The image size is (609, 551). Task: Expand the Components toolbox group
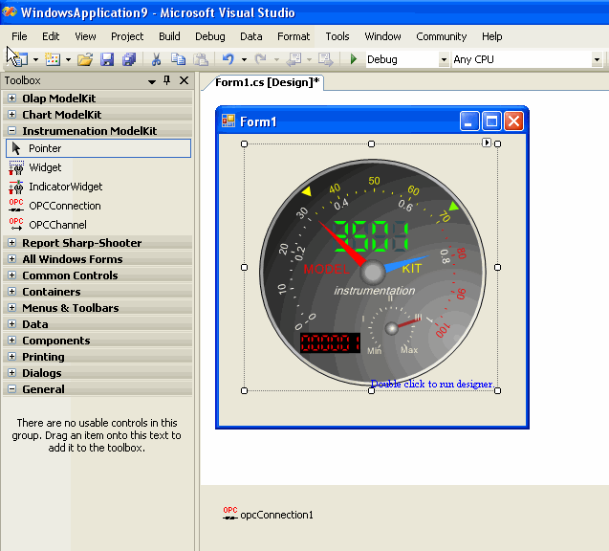click(12, 340)
